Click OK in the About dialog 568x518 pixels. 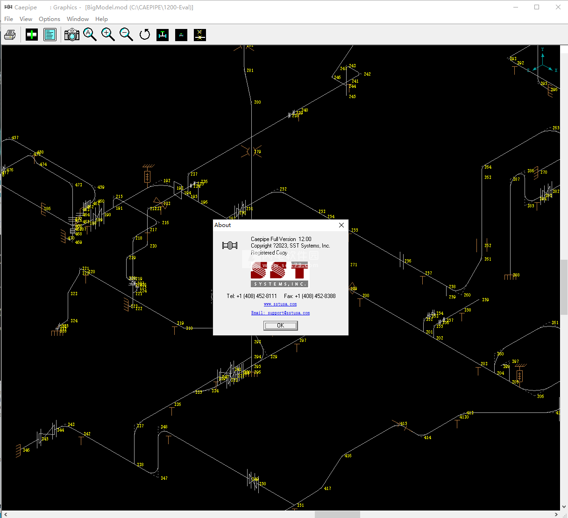pos(280,326)
